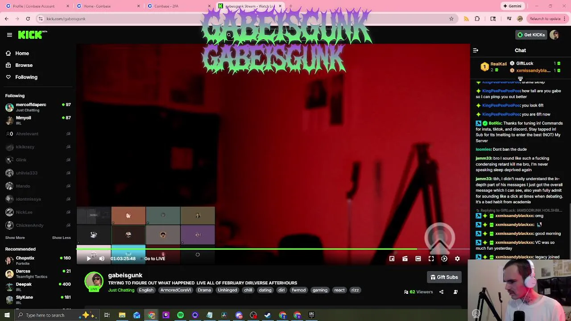Open the Windows Start menu
This screenshot has width=571, height=321.
[7, 315]
